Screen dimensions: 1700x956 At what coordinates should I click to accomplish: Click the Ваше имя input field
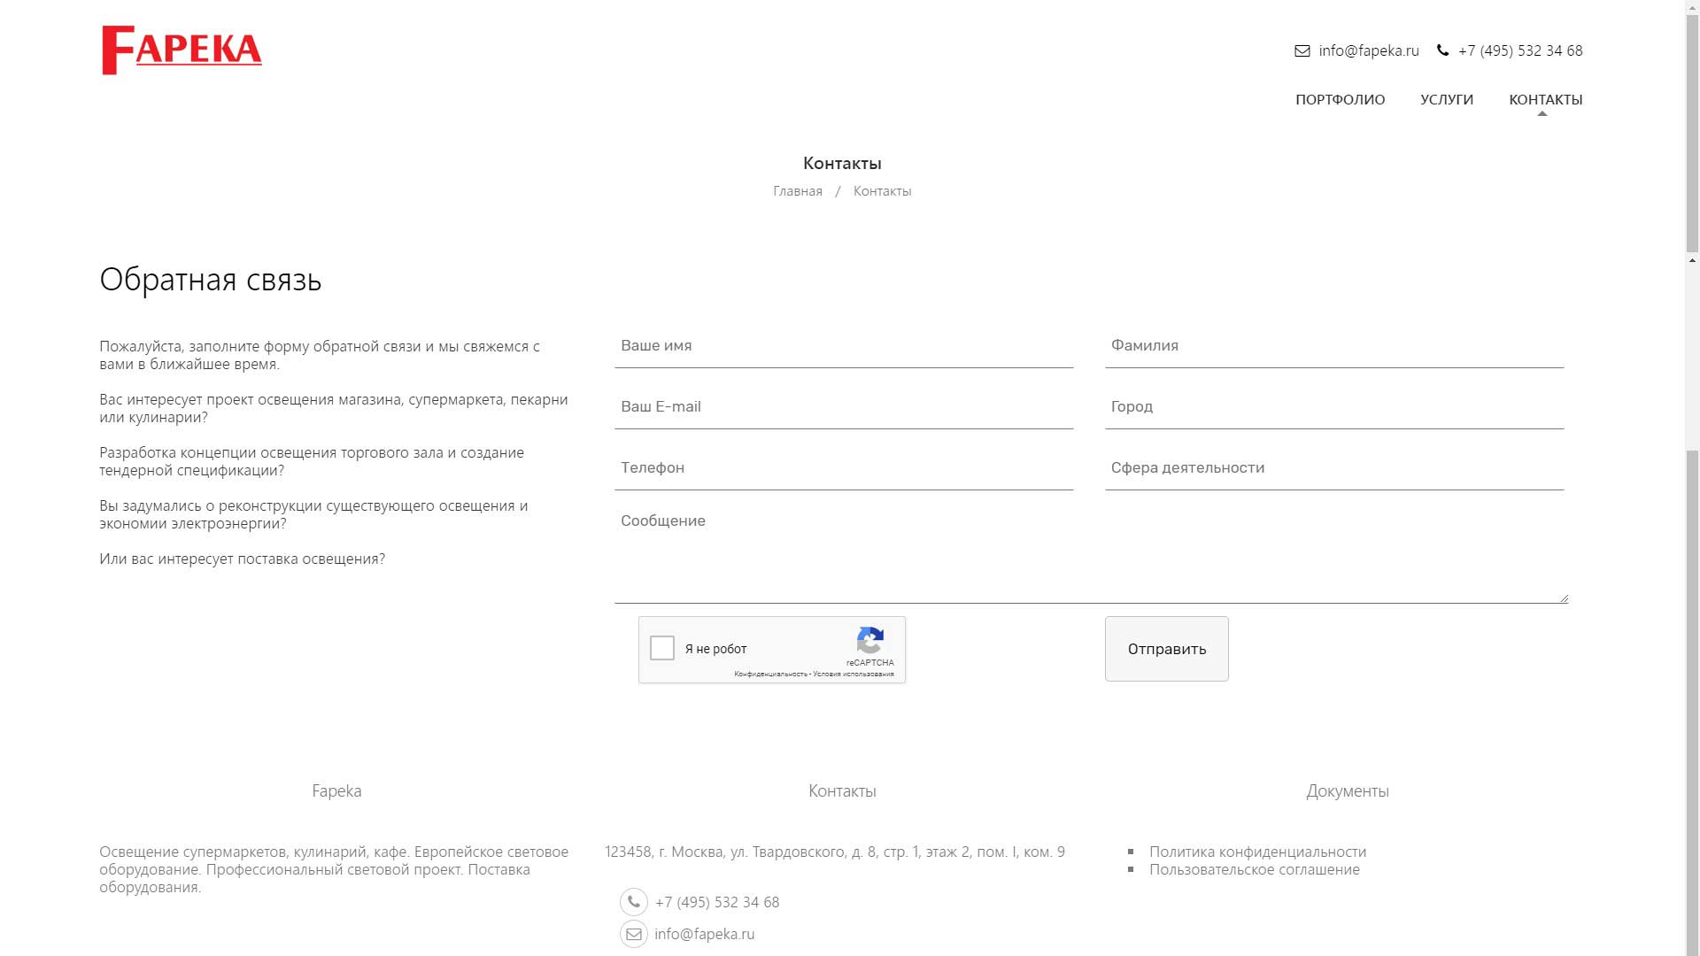843,346
